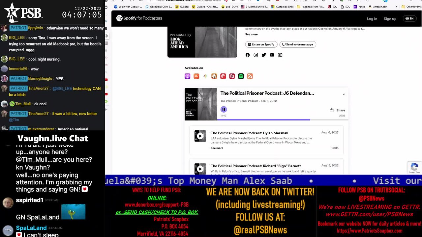Click the Listen on Spotify button
Viewport: 422px width, 237px height.
coord(261,44)
